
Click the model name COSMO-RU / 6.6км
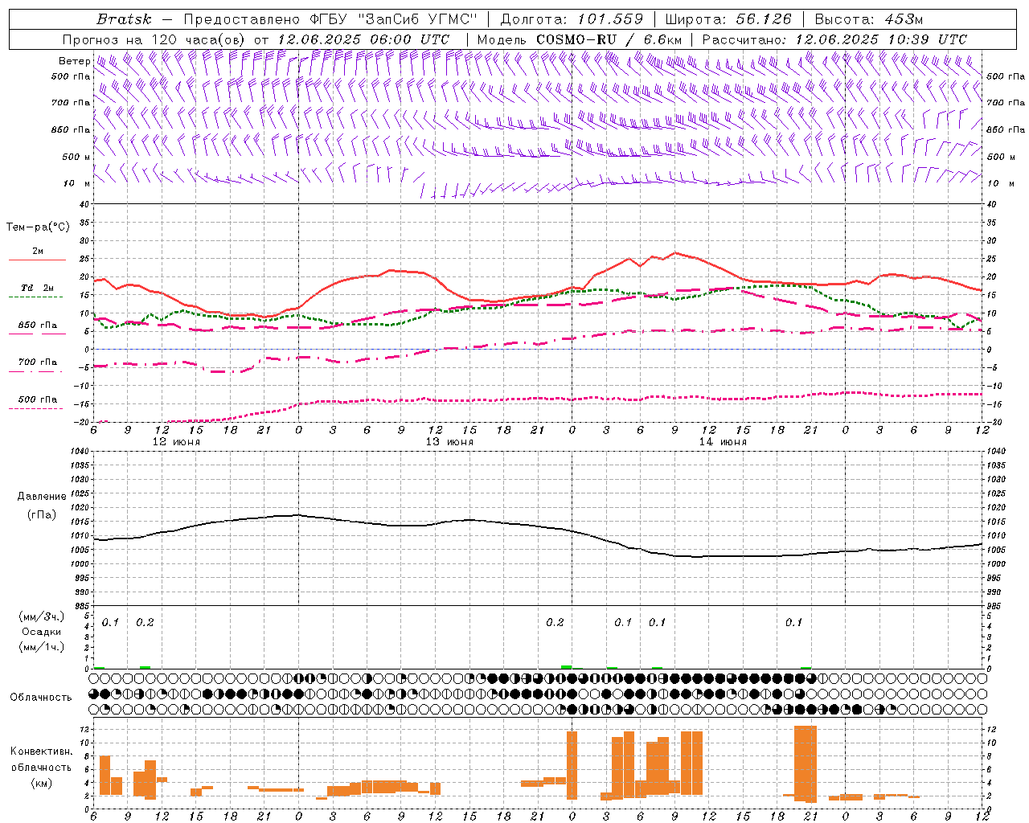[609, 39]
